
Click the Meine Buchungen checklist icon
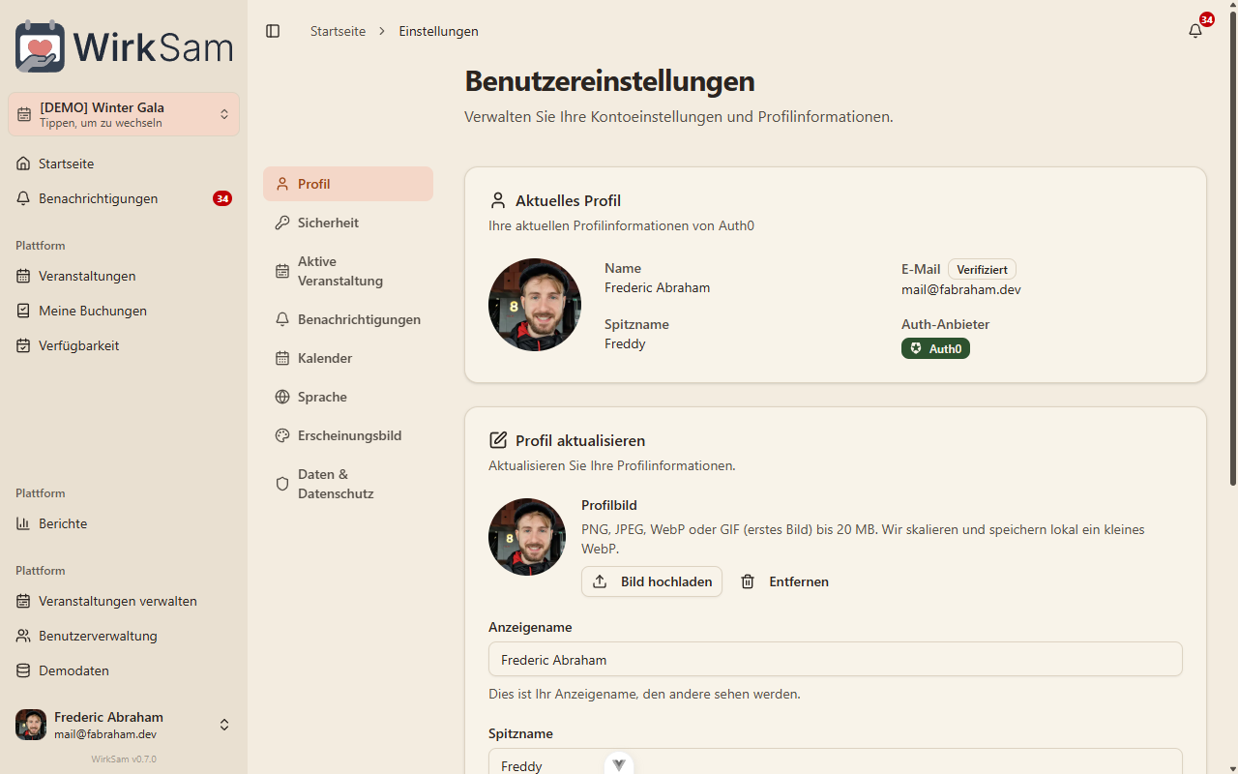coord(23,311)
